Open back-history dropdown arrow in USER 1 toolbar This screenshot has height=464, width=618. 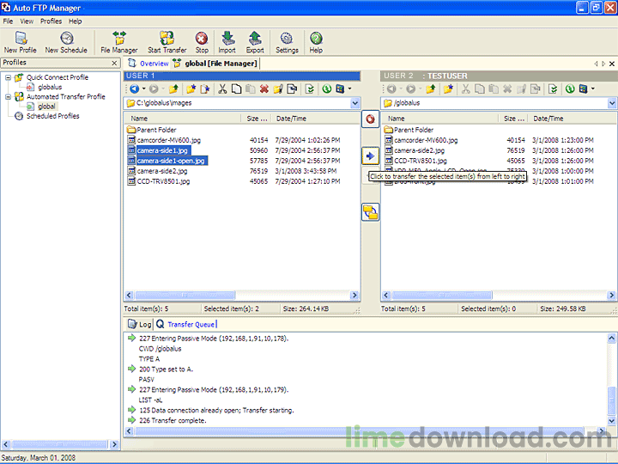[x=144, y=89]
